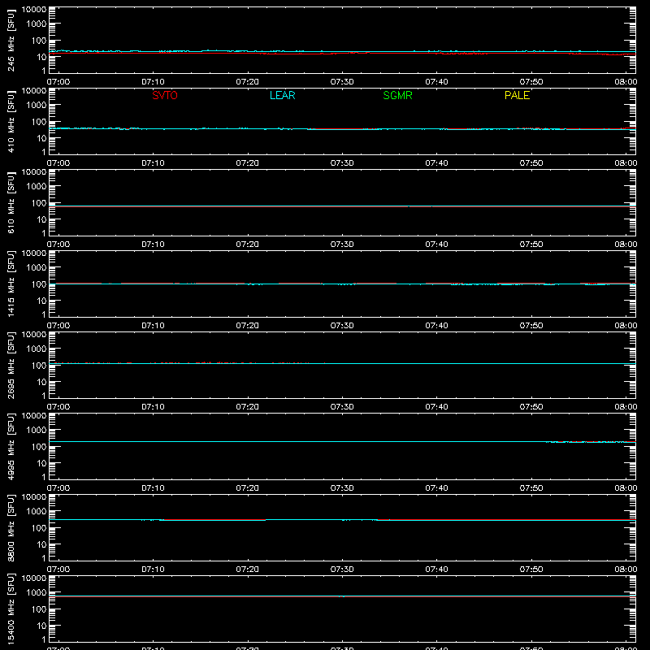The image size is (650, 650).
Task: Click 07:10 label below the 610 MHz panel
Action: click(153, 245)
